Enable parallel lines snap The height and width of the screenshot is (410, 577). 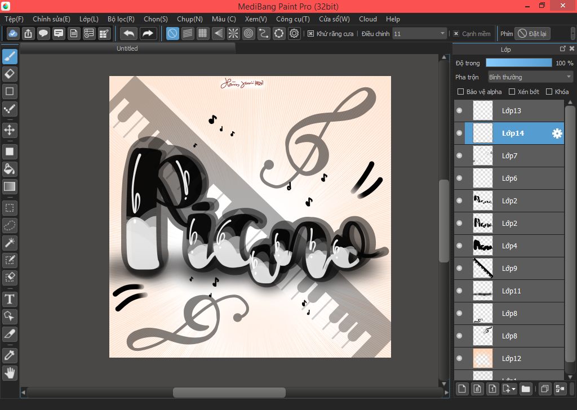(188, 33)
